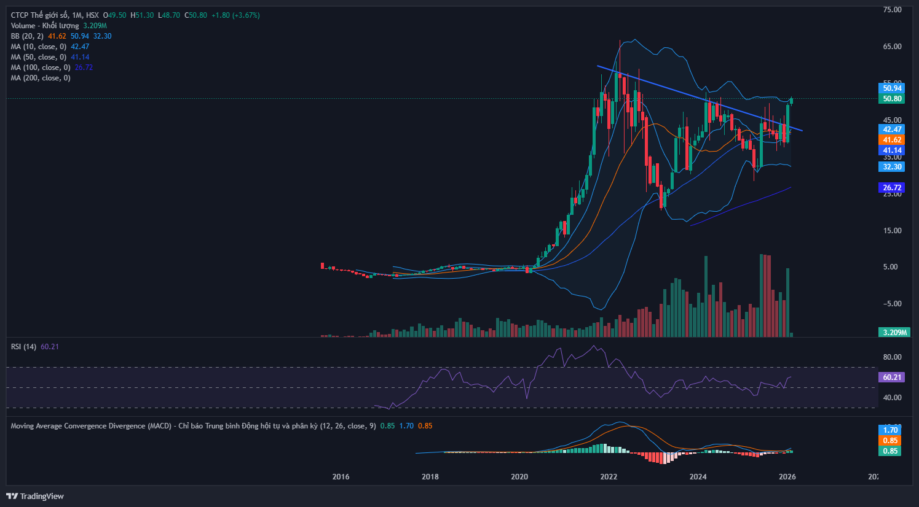The height and width of the screenshot is (507, 919).
Task: Open the TradingView logo link
Action: pyautogui.click(x=35, y=496)
